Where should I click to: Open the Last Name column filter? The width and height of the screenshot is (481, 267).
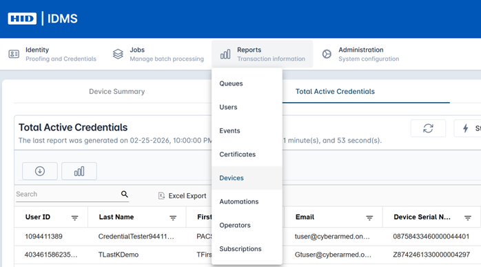tap(173, 218)
